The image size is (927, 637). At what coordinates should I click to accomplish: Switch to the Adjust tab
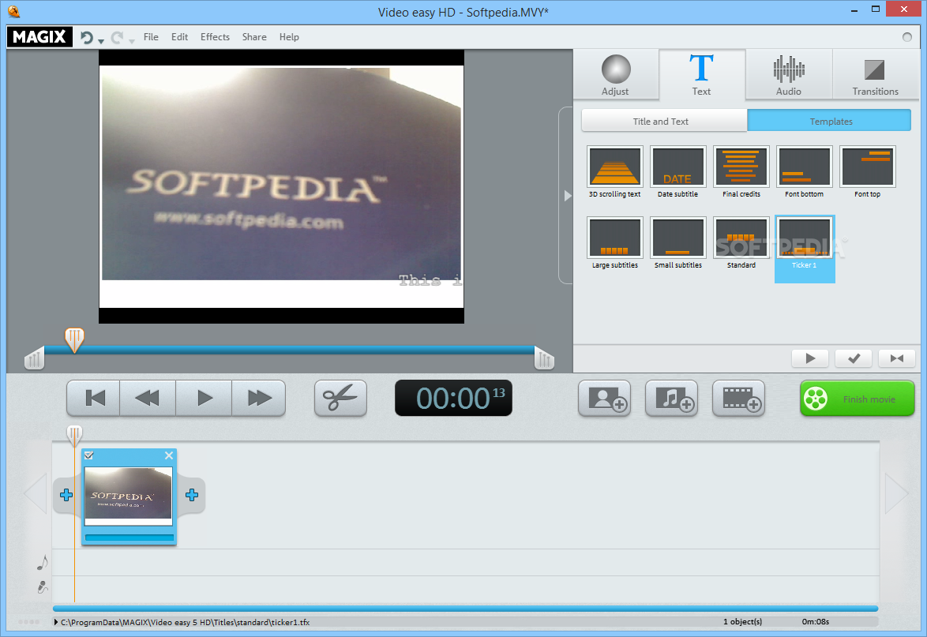point(615,74)
